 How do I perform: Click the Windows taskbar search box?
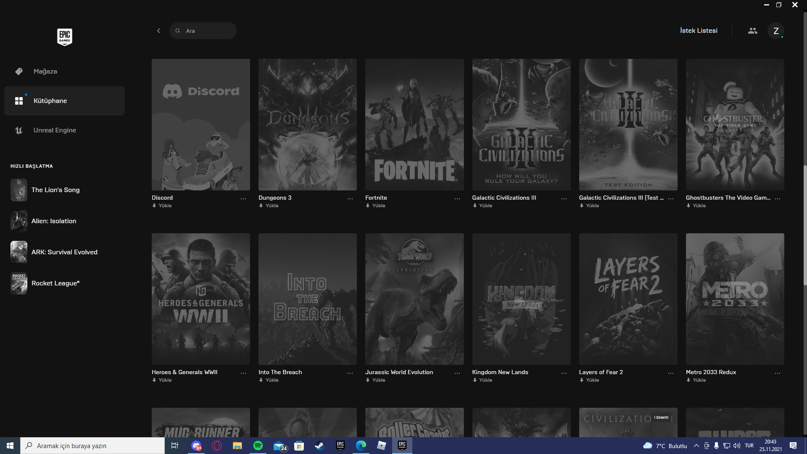click(92, 446)
